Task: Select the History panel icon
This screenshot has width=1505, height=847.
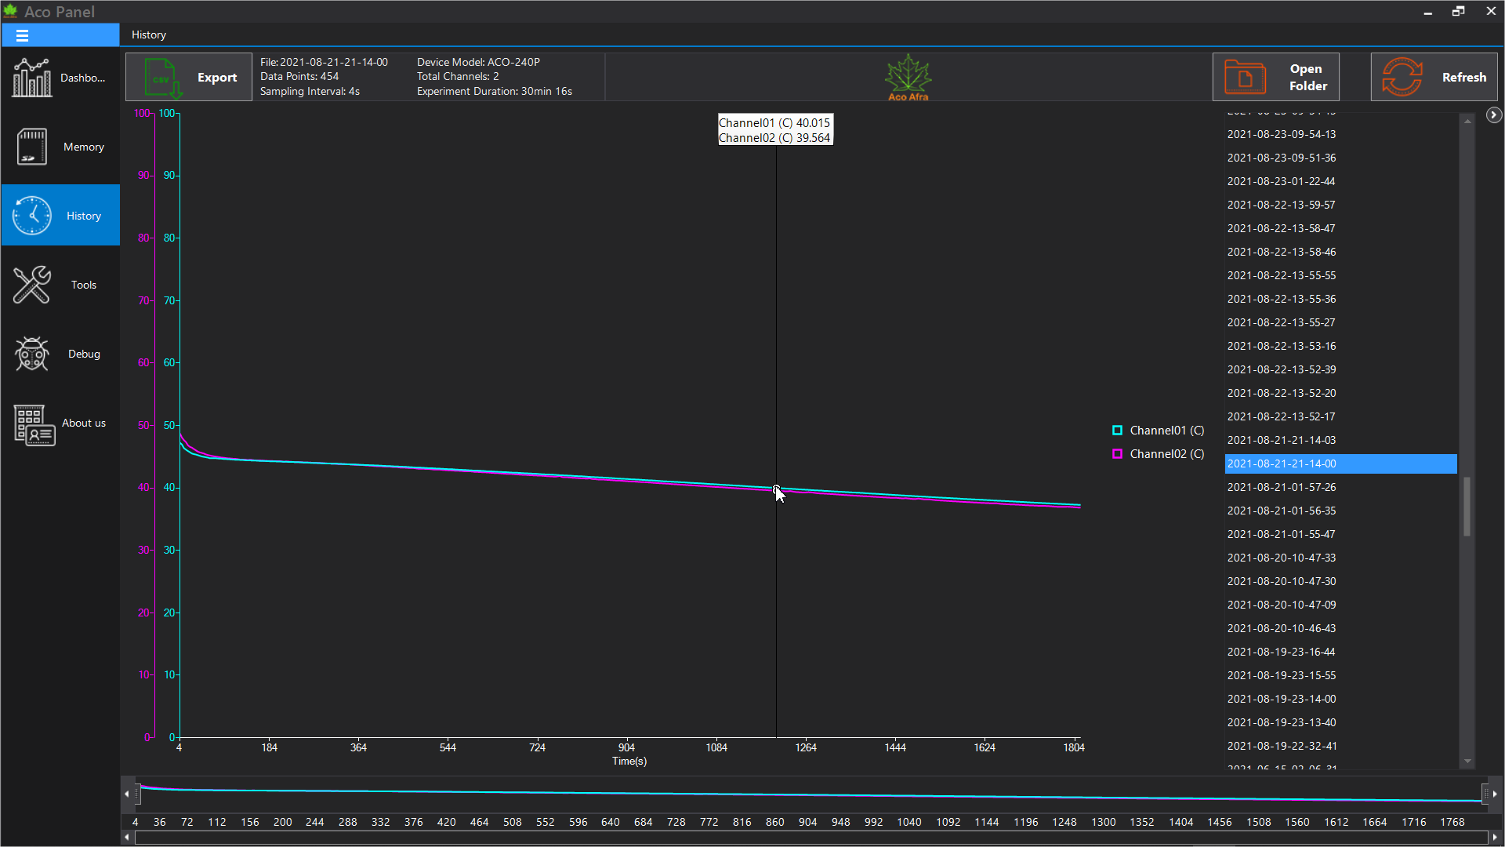Action: pos(31,215)
